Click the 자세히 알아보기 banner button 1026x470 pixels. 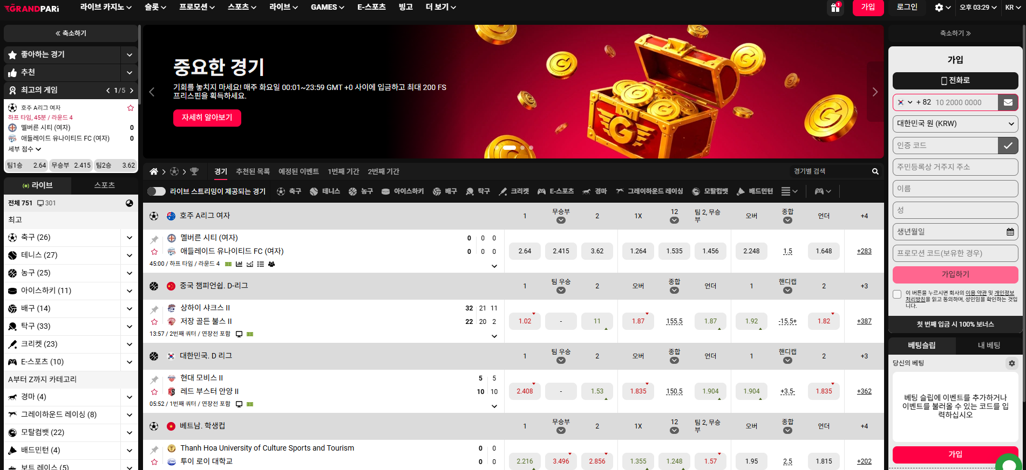tap(207, 118)
